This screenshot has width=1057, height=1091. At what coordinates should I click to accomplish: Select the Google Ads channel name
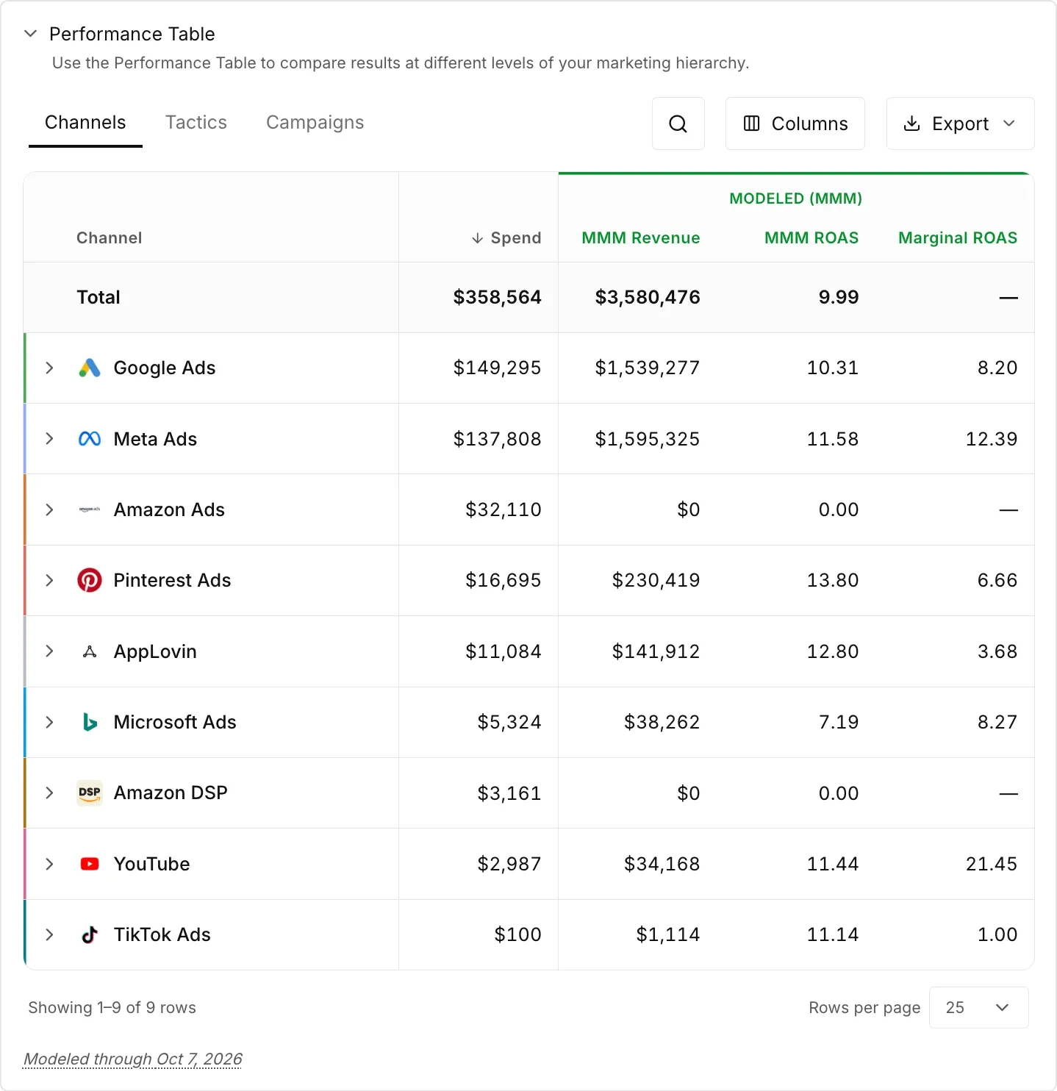pyautogui.click(x=165, y=368)
